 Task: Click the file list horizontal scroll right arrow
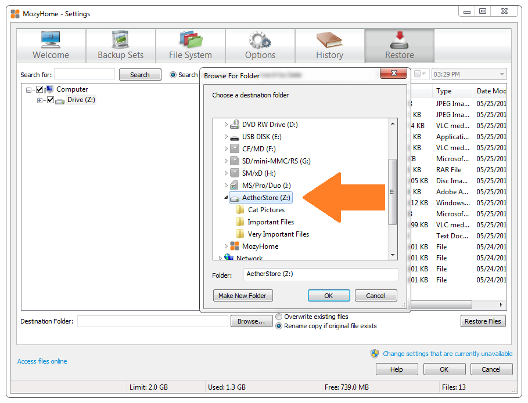click(x=501, y=304)
